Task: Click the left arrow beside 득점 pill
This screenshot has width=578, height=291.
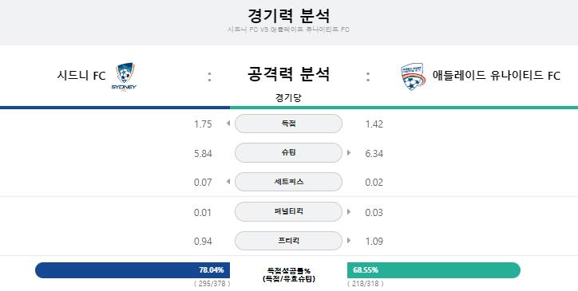Action: pos(228,124)
